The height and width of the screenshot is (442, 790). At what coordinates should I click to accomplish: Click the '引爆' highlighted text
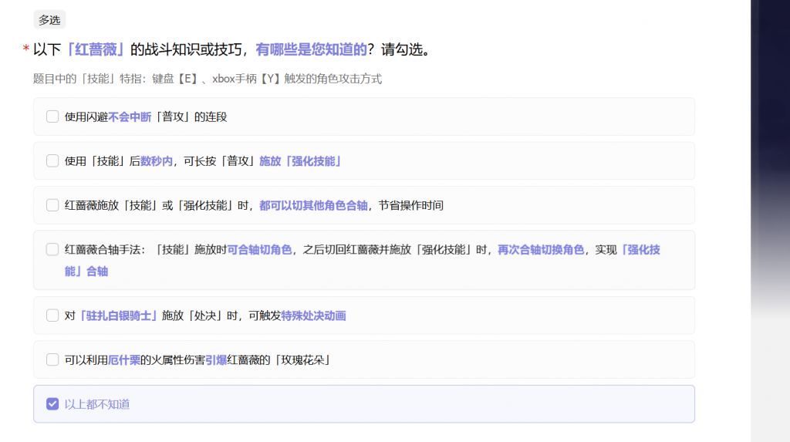tap(216, 360)
